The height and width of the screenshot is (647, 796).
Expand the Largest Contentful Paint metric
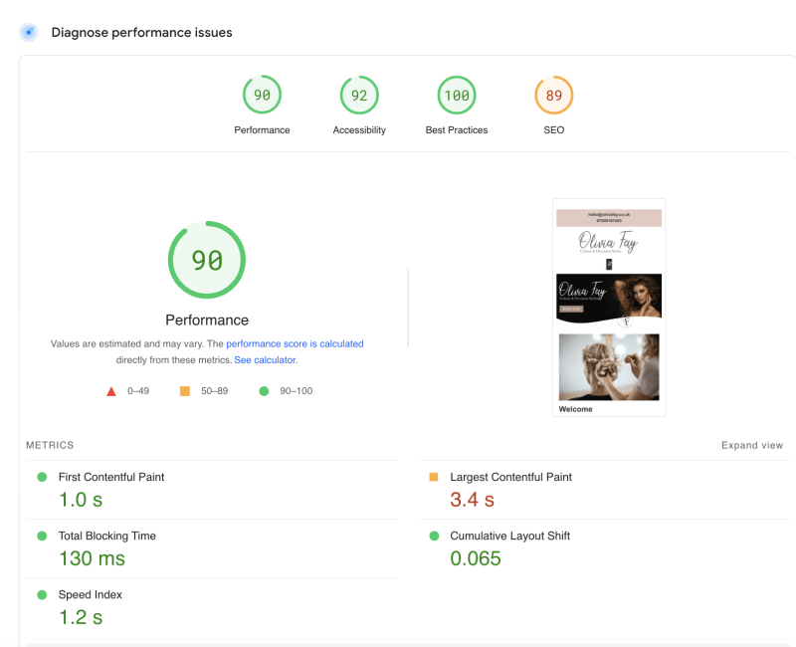coord(510,478)
